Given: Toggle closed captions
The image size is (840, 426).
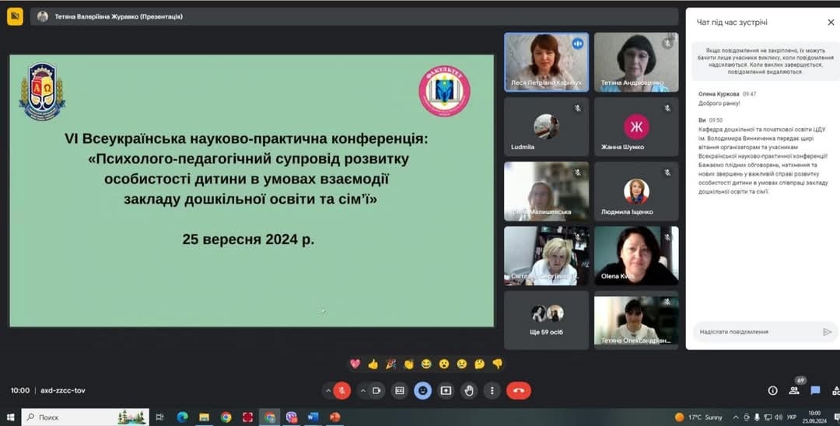Looking at the screenshot, I should pyautogui.click(x=400, y=390).
